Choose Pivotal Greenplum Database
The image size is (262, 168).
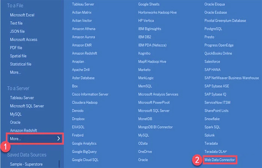pos(225,21)
